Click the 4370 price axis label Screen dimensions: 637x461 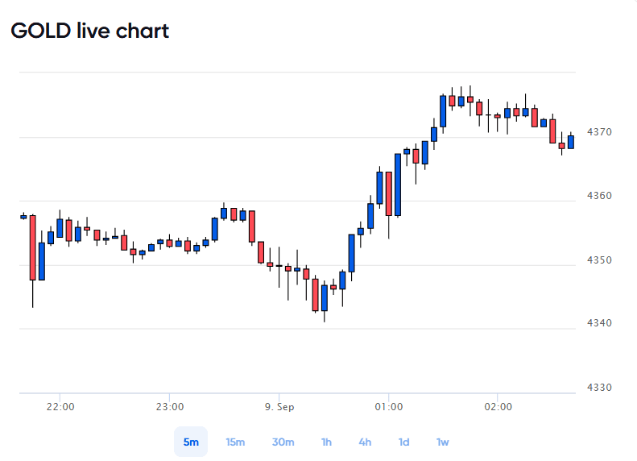[x=599, y=131]
